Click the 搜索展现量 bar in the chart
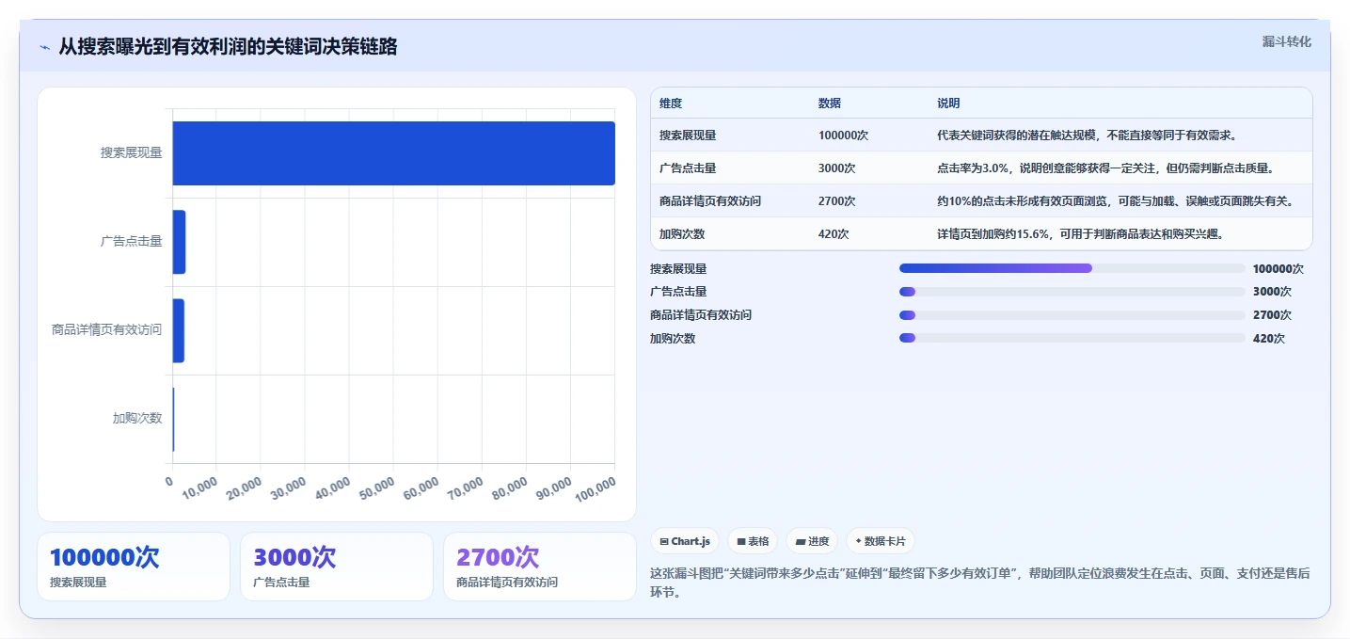This screenshot has height=639, width=1350. tap(393, 153)
